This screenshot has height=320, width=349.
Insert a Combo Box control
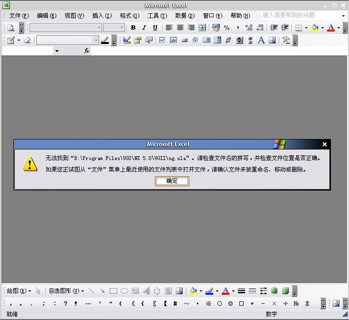click(x=217, y=41)
